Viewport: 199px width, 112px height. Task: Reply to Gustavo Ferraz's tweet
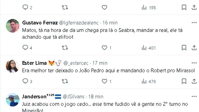tap(25, 48)
